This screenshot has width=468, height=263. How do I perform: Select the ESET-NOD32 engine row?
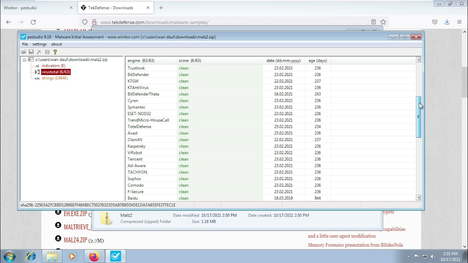point(271,114)
